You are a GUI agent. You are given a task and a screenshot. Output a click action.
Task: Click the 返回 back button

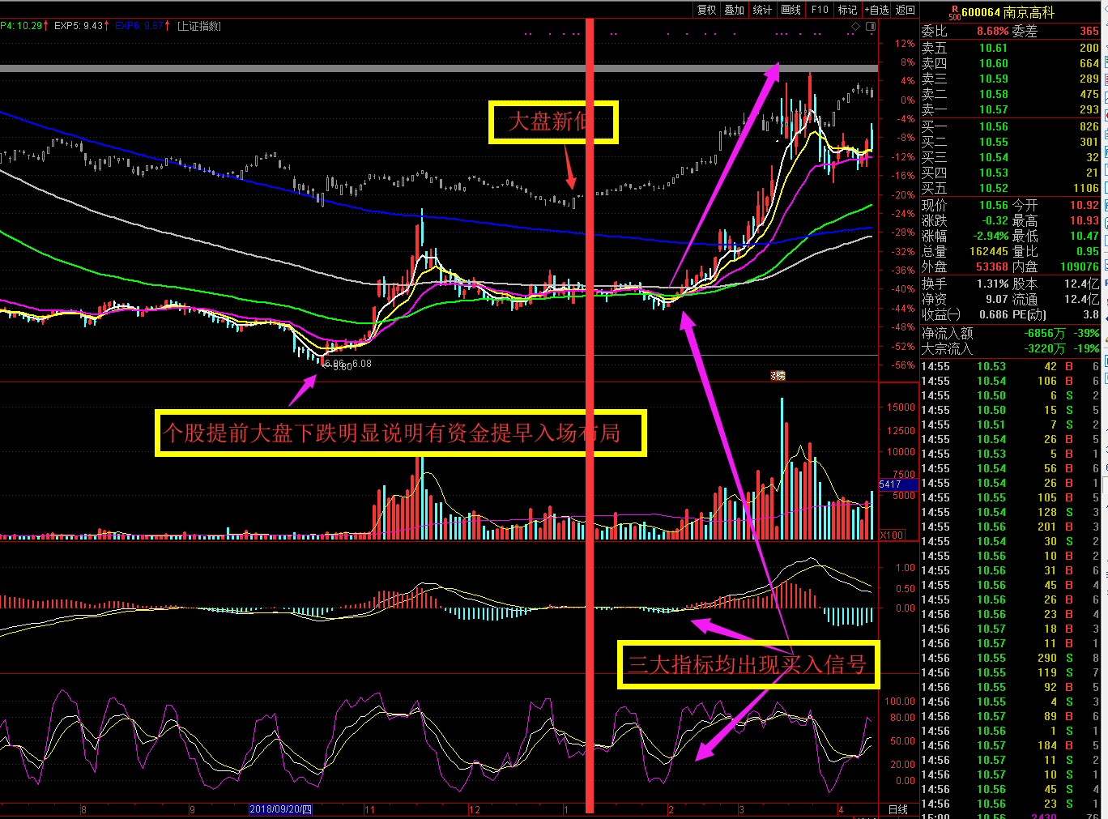(906, 10)
